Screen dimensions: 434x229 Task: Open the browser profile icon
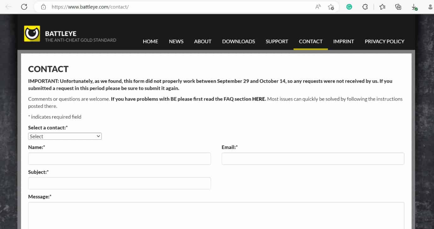point(430,7)
